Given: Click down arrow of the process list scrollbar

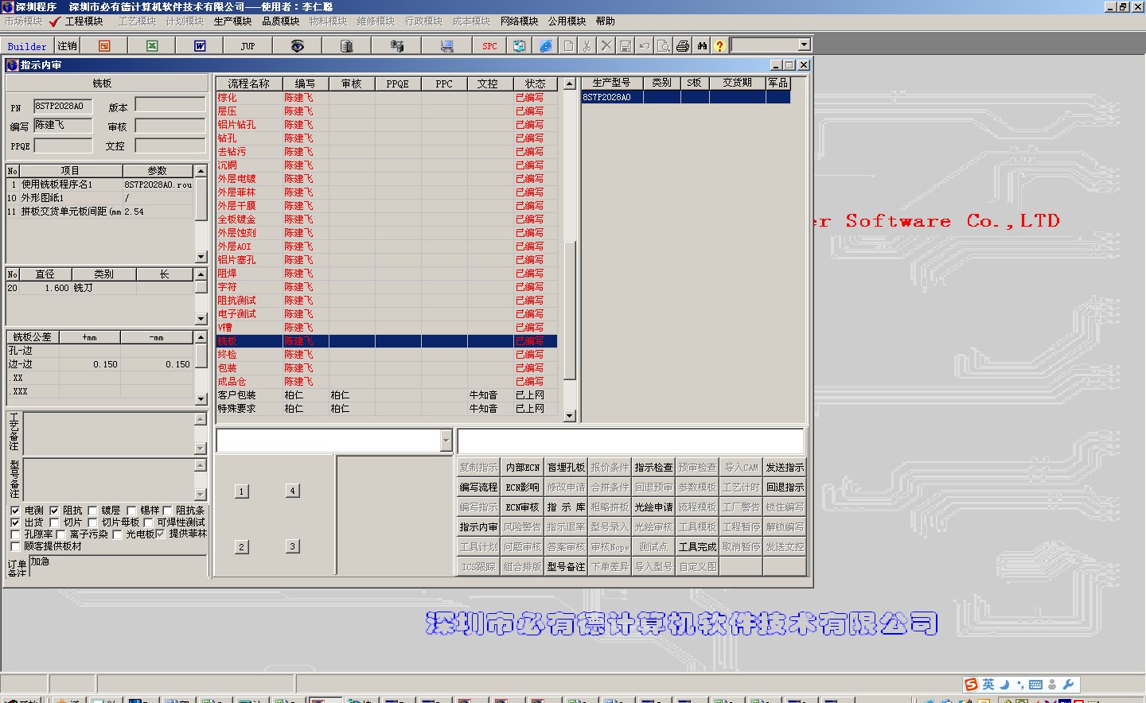Looking at the screenshot, I should [569, 416].
